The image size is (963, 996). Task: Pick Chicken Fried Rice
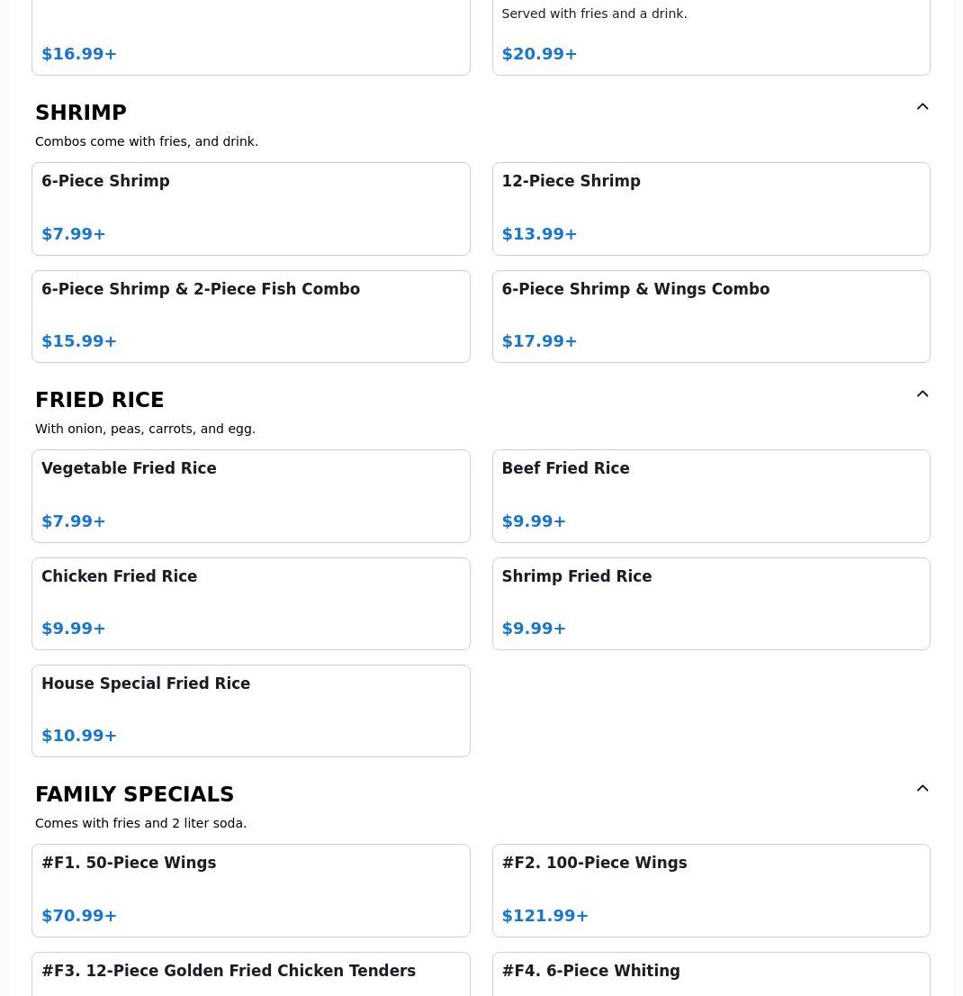click(251, 603)
